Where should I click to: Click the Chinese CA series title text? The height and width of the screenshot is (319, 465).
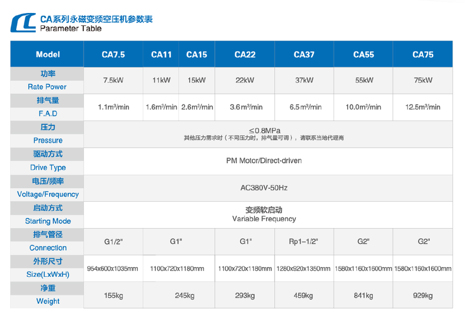tap(96, 19)
